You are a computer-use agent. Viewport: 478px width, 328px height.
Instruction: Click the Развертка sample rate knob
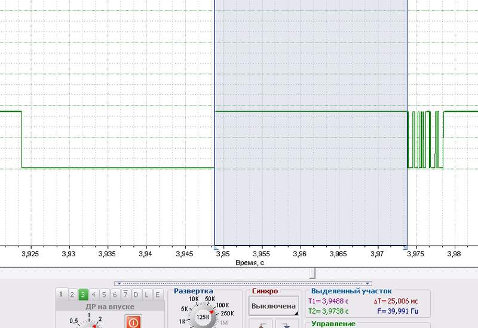coord(202,318)
